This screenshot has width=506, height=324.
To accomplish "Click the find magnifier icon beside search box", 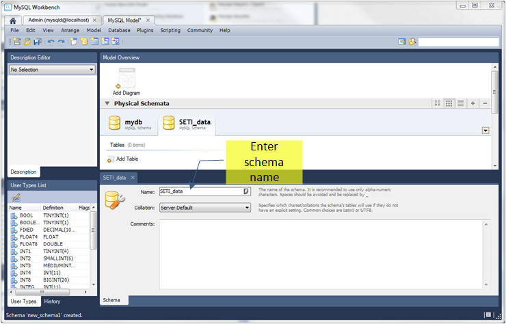I will [412, 42].
